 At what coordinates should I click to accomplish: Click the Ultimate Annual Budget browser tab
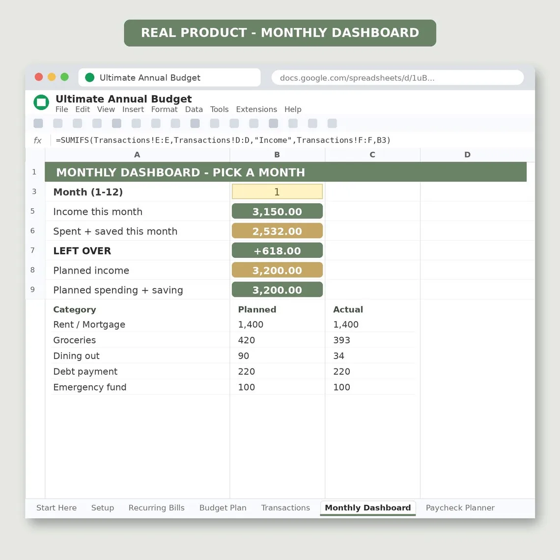(169, 78)
